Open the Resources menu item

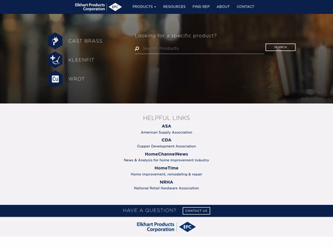coord(174,7)
